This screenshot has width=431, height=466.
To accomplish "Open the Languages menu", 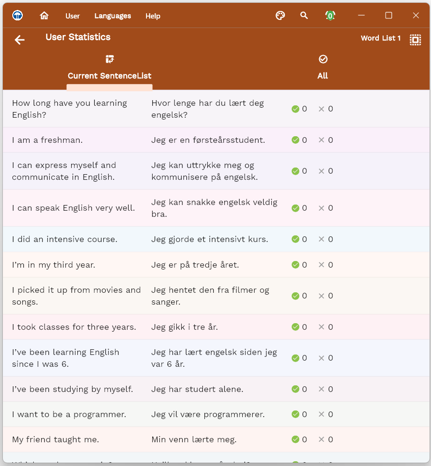I will [x=112, y=16].
